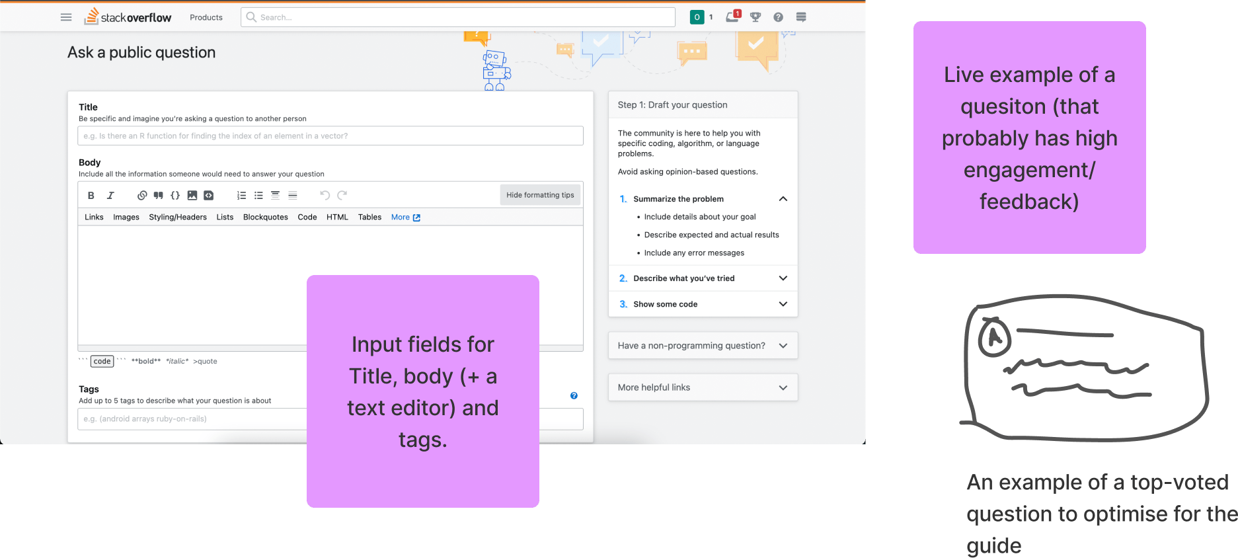Screen dimensions: 1238x558
Task: Create a bulleted list in editor
Action: [x=258, y=195]
